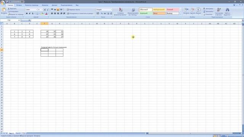Open the round Office button menu

(x=3, y=3)
